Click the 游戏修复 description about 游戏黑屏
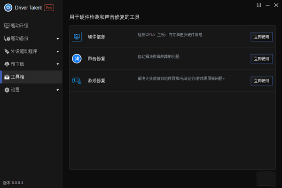Viewport: 282px width, 188px height. pos(181,78)
